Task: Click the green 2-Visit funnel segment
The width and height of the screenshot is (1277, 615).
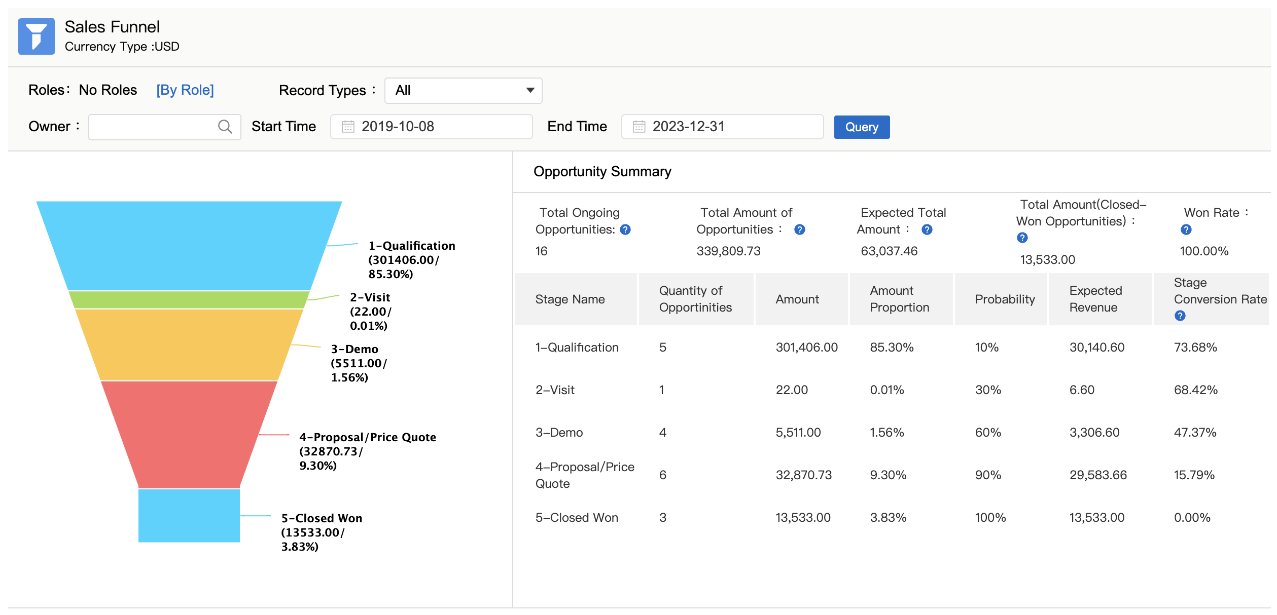Action: tap(189, 300)
